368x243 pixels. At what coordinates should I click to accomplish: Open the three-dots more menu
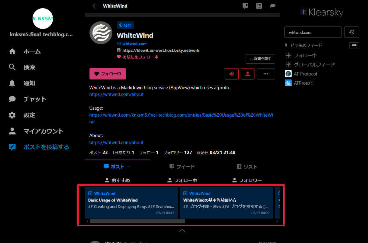(266, 74)
